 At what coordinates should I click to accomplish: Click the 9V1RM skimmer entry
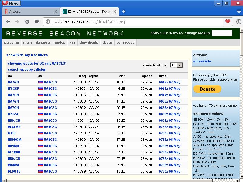[211, 128]
